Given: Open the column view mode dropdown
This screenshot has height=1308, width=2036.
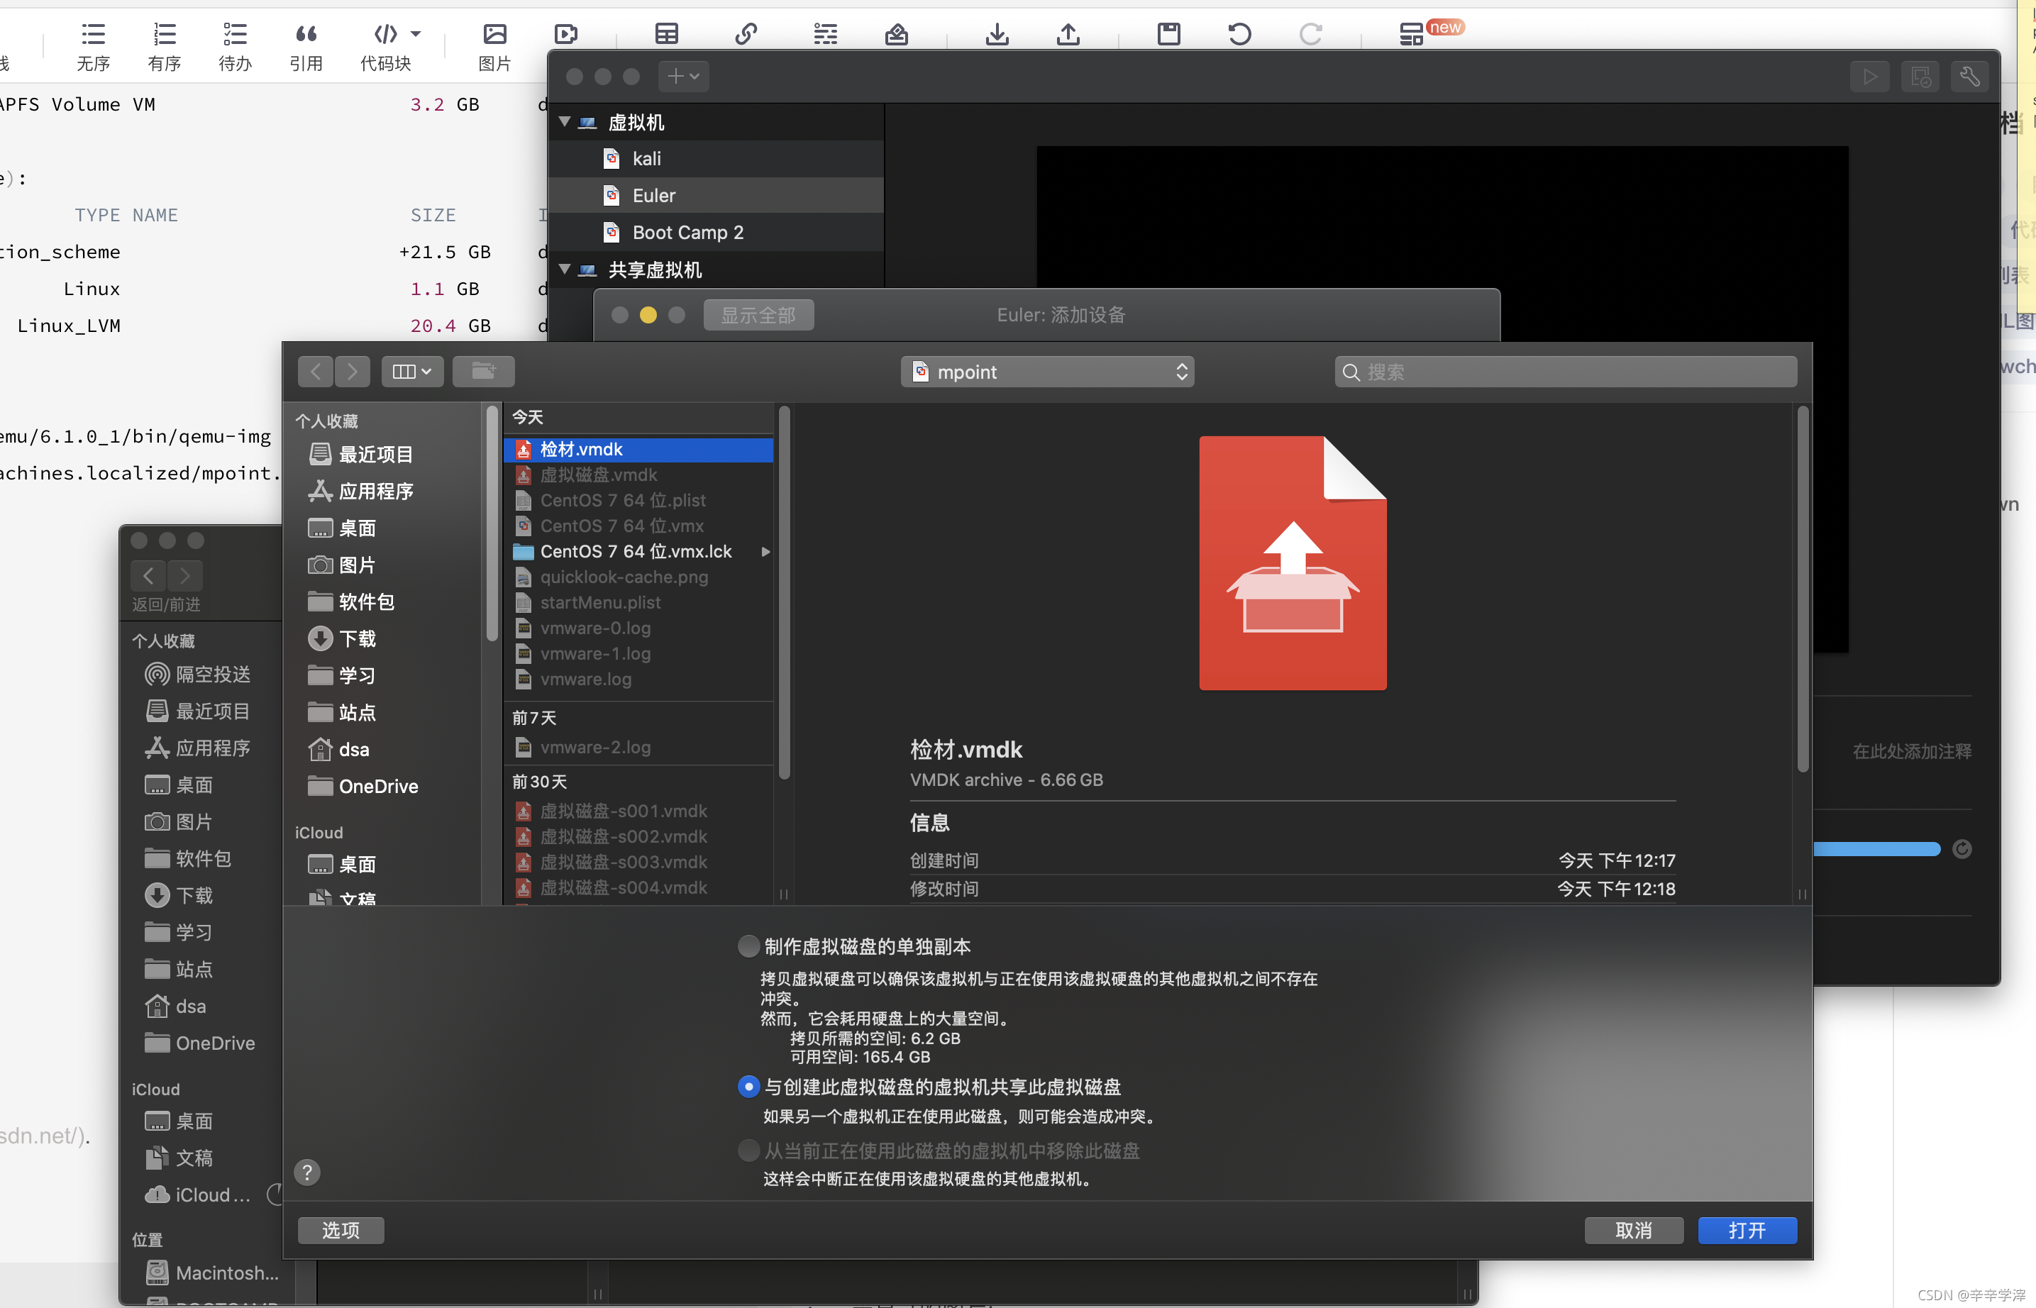Looking at the screenshot, I should (412, 371).
